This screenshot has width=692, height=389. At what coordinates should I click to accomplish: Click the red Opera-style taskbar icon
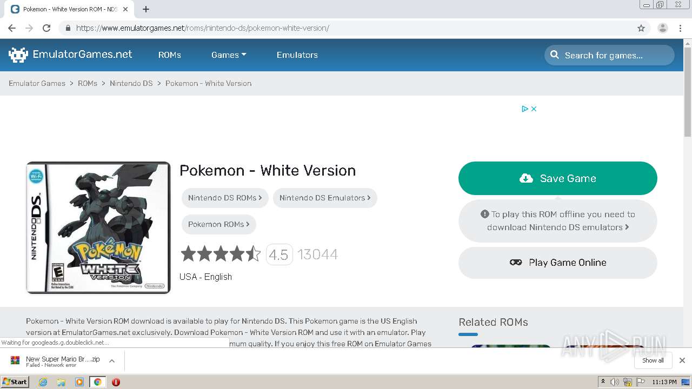coord(116,382)
